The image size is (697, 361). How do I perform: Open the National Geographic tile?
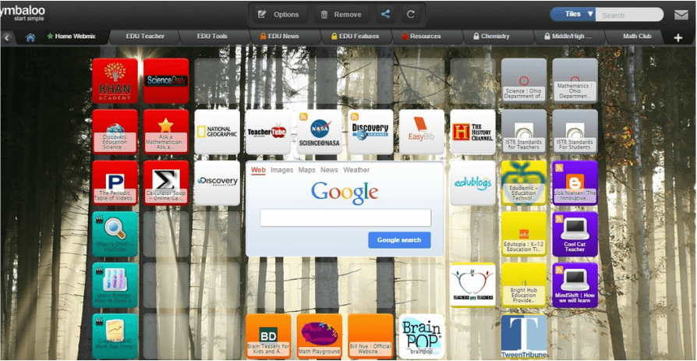[x=217, y=132]
